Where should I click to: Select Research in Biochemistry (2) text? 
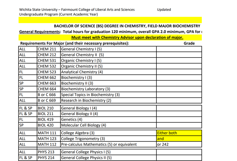86,101
